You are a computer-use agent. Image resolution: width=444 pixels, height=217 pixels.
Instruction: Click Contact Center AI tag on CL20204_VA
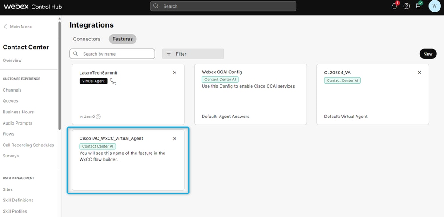pyautogui.click(x=342, y=80)
